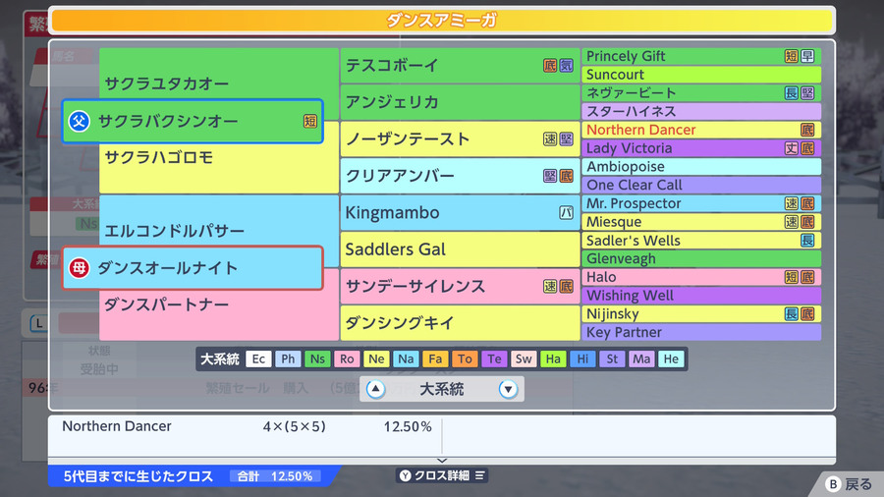Select the Ec lineage swatch
Image resolution: width=884 pixels, height=497 pixels.
[258, 359]
